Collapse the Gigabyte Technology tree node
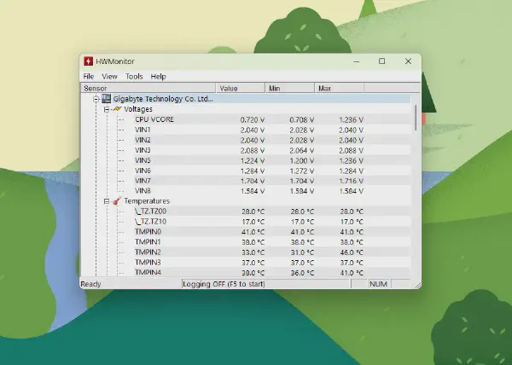This screenshot has height=365, width=512. (96, 99)
